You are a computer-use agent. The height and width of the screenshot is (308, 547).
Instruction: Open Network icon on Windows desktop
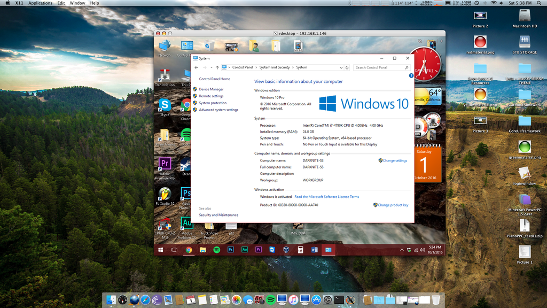click(165, 48)
